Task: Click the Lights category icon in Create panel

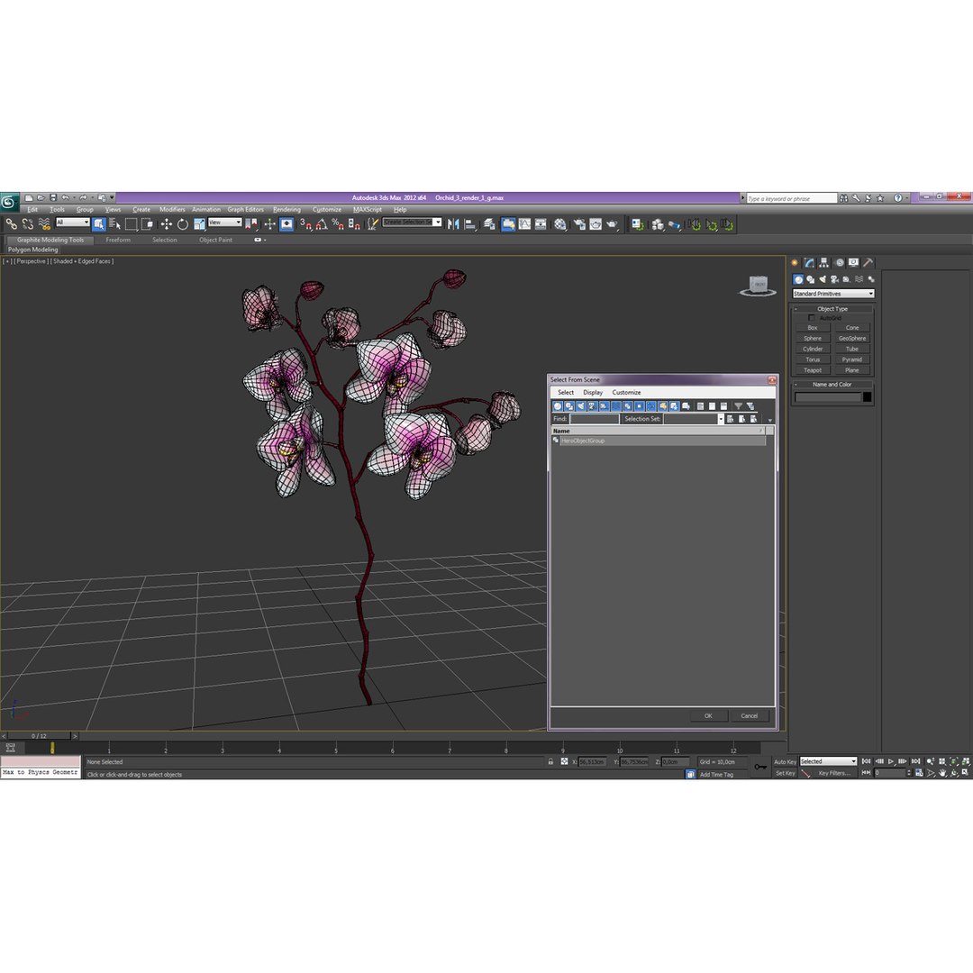Action: [x=823, y=279]
